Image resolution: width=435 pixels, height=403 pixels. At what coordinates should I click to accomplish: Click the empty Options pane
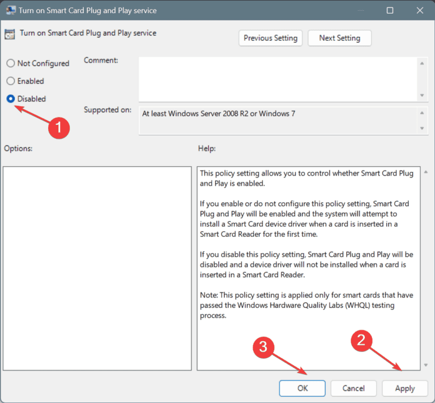coord(97,268)
